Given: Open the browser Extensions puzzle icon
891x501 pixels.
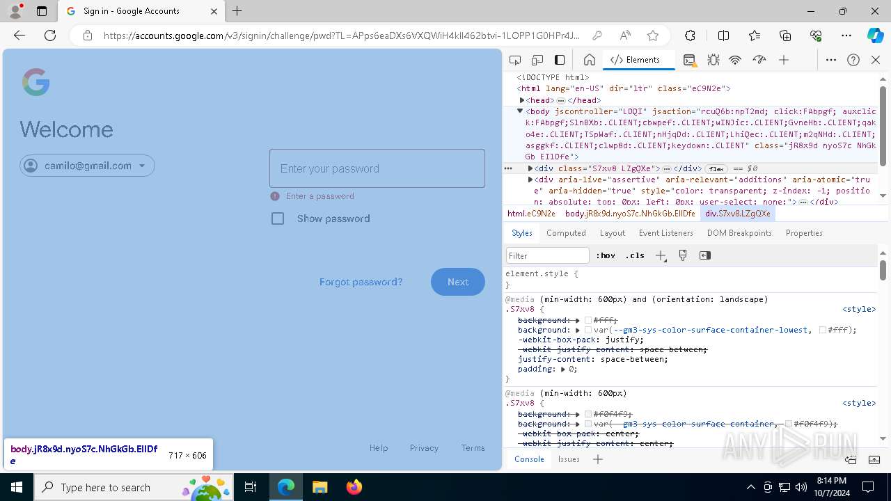Looking at the screenshot, I should 690,35.
